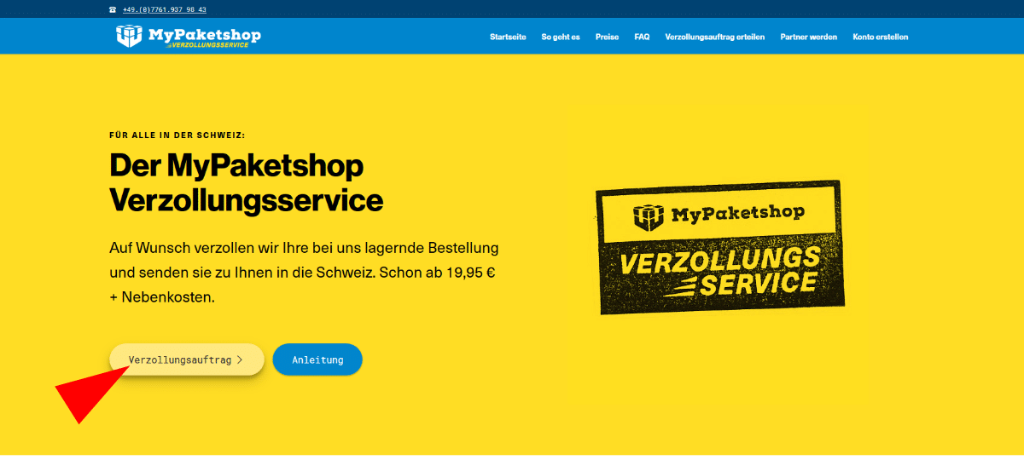The height and width of the screenshot is (460, 1024).
Task: Click the Für alle in der Schweiz label
Action: pyautogui.click(x=177, y=135)
